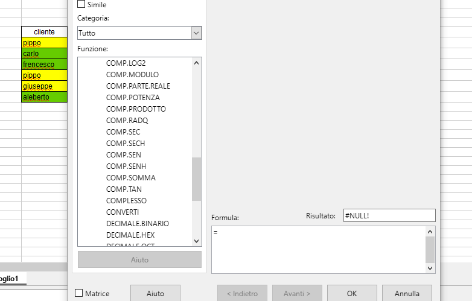Click the Risultato field showing #NULL!

[x=388, y=215]
